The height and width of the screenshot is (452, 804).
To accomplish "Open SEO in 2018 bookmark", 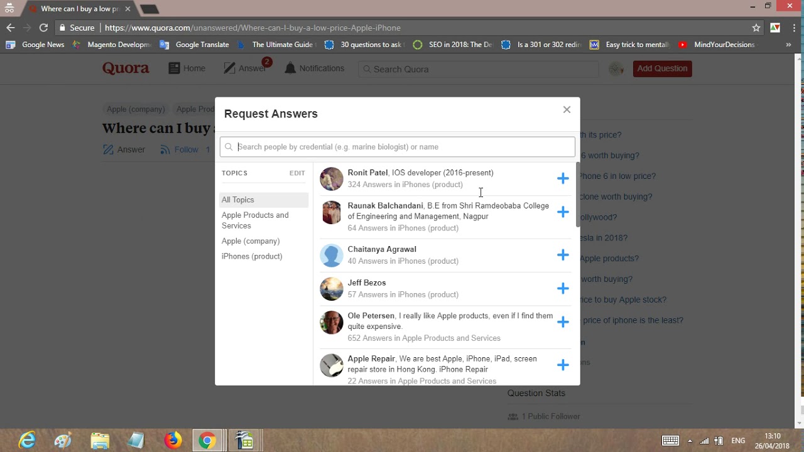I will point(453,45).
